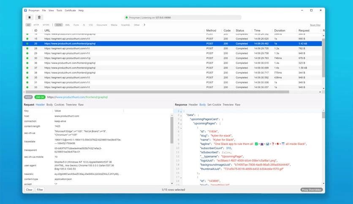This screenshot has height=204, width=353.
Task: Pause capturing with the pause icon
Action: [x=30, y=17]
